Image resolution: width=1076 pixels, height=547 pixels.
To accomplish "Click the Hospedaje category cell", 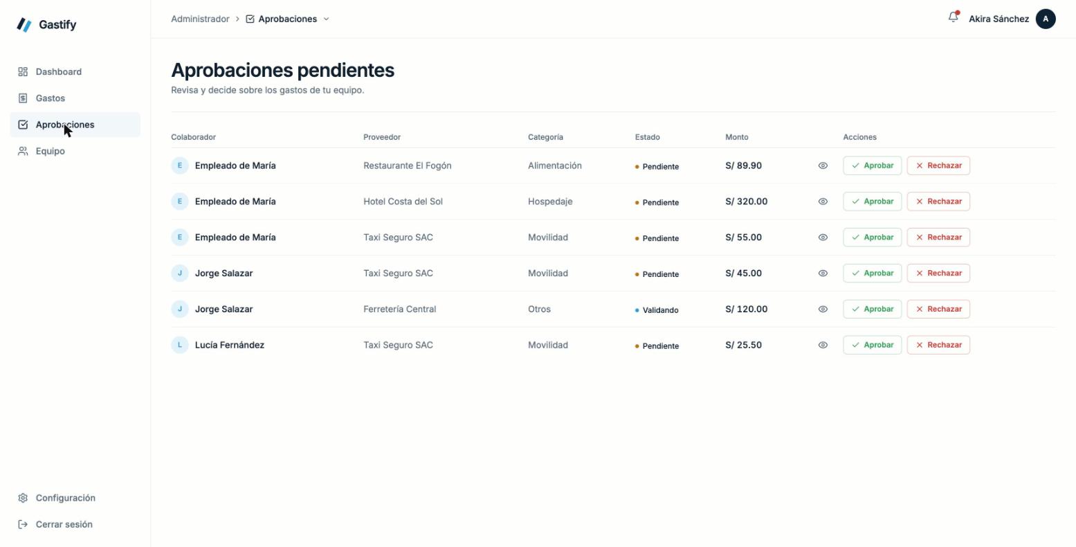I will tap(550, 201).
